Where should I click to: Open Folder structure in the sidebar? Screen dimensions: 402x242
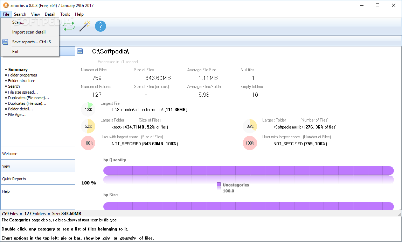(x=22, y=81)
